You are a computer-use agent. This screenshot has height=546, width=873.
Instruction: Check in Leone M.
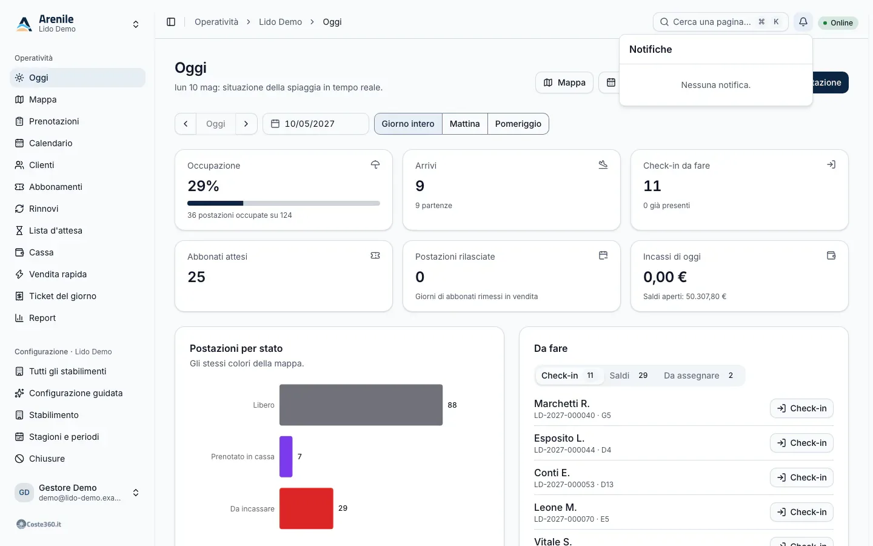801,512
